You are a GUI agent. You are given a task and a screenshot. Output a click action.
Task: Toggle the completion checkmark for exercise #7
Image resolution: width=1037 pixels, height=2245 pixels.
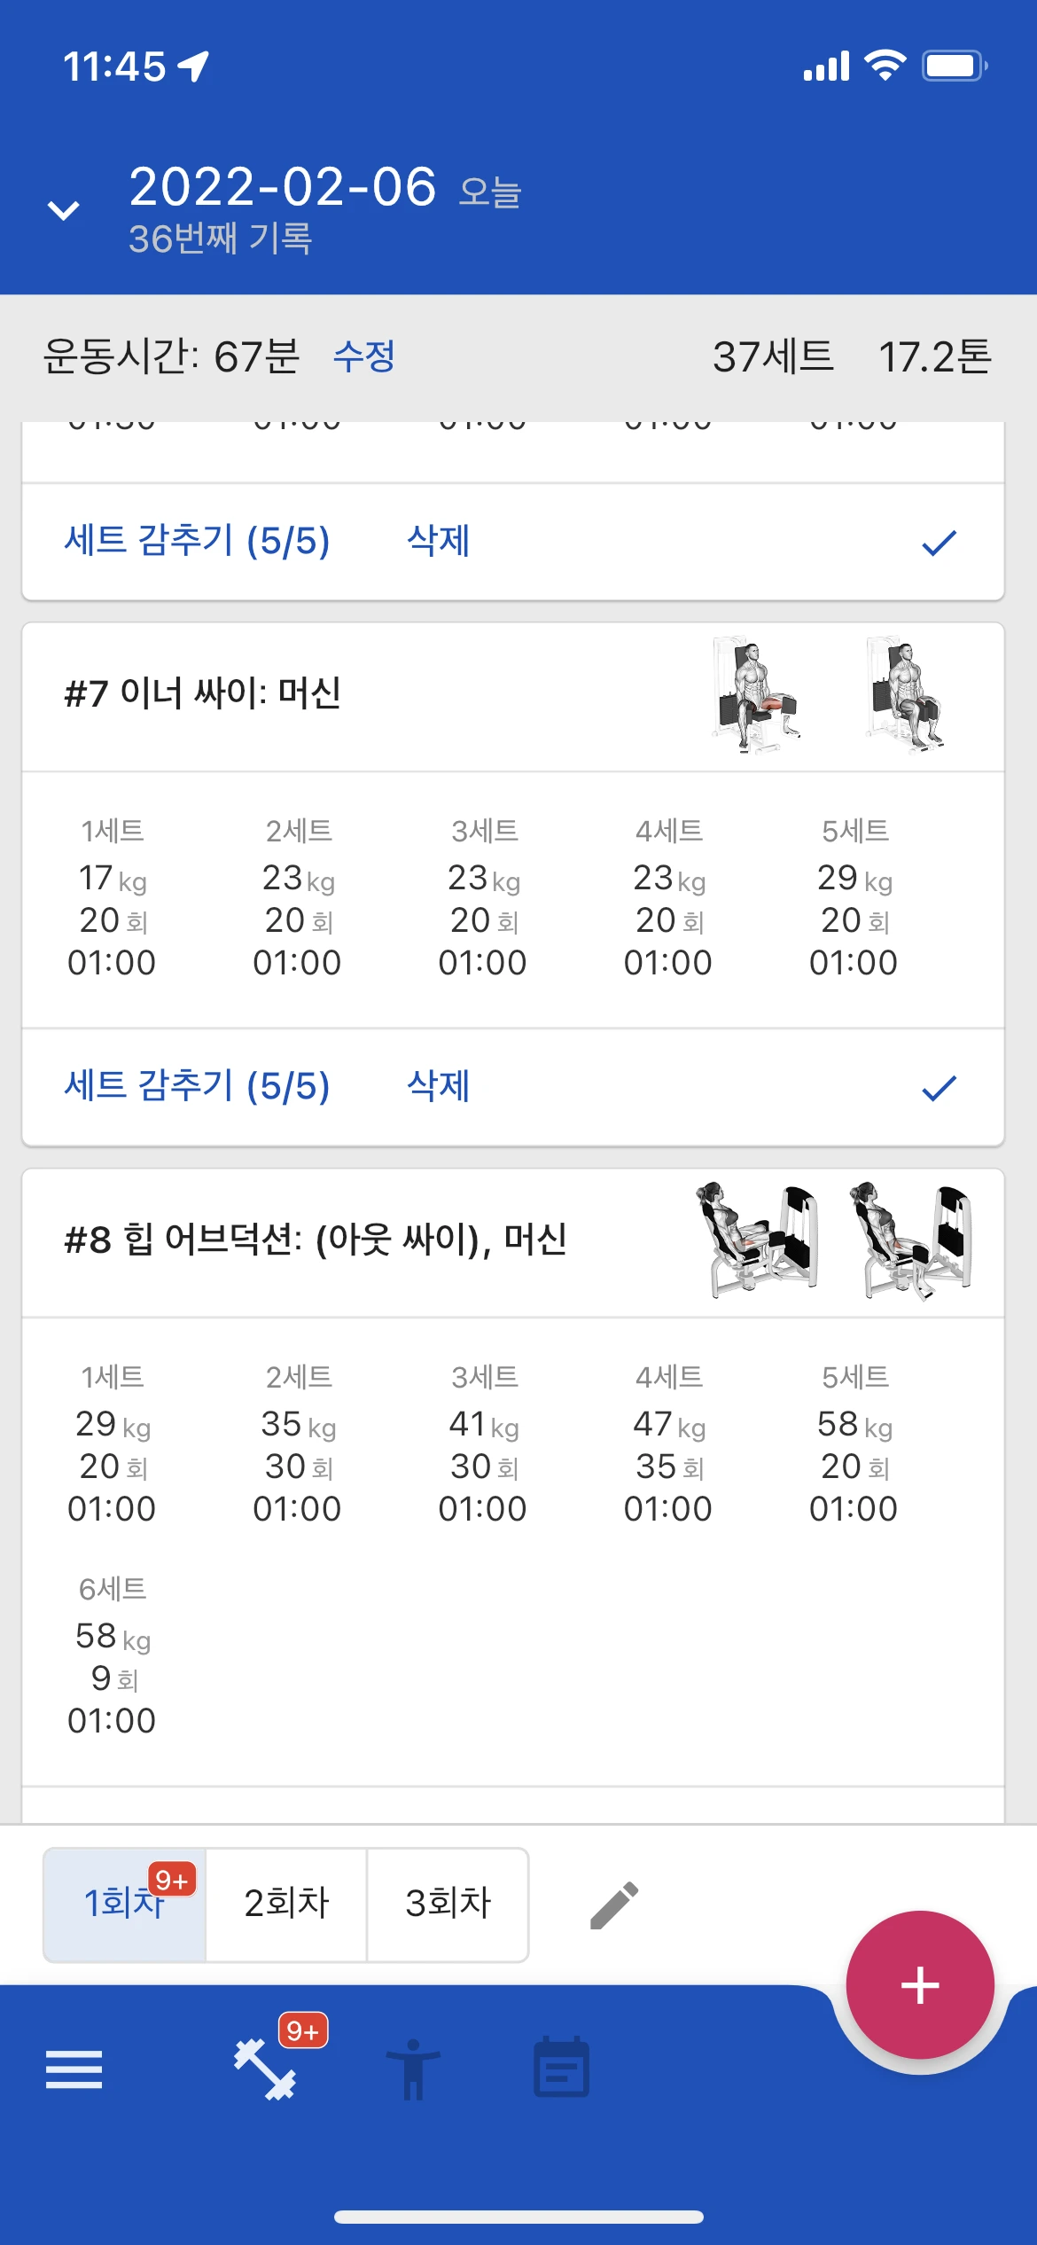point(939,1087)
